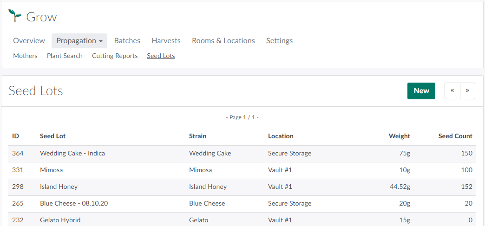Go to next page arrow button
Image resolution: width=485 pixels, height=226 pixels.
coord(468,91)
